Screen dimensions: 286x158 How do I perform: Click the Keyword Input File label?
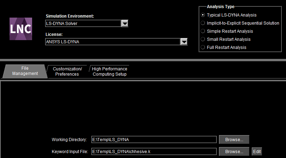[70, 151]
